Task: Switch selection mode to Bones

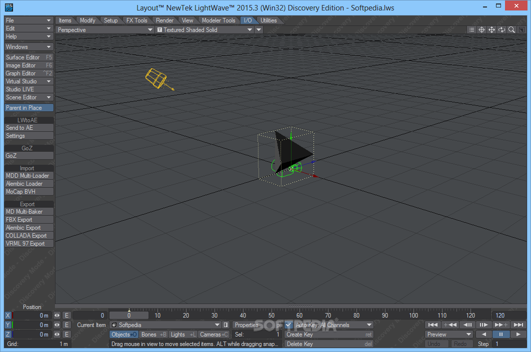Action: coord(153,334)
